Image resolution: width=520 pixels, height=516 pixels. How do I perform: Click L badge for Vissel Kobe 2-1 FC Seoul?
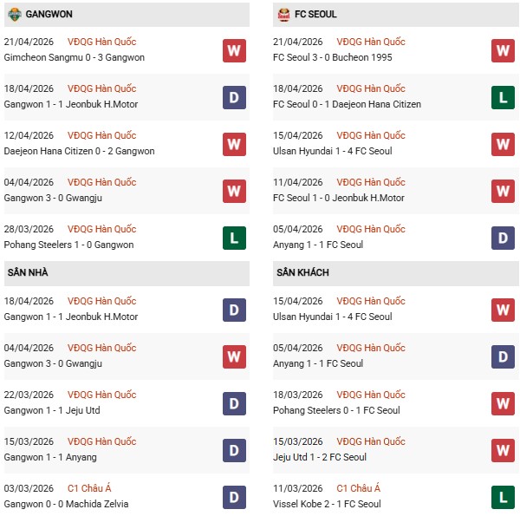(x=503, y=497)
